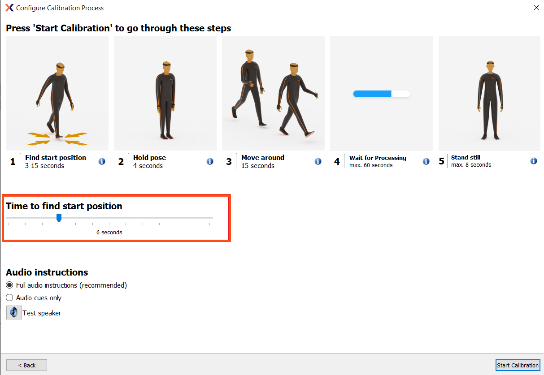The image size is (544, 375).
Task: View info for the Move around step
Action: 318,161
